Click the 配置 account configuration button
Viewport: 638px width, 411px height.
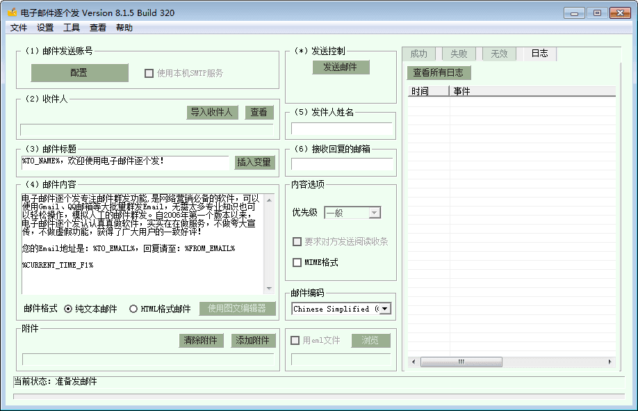click(79, 73)
